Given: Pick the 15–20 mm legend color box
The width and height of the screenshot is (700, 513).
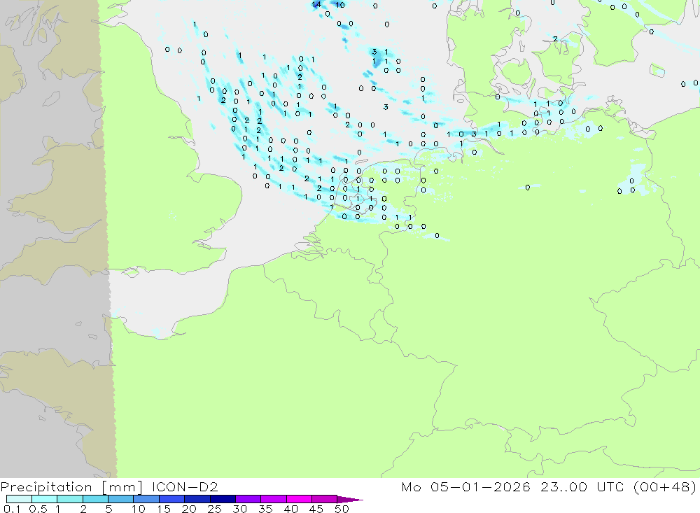Looking at the screenshot, I should [x=171, y=499].
